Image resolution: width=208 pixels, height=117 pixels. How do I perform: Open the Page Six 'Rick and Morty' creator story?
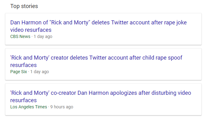coord(96,61)
